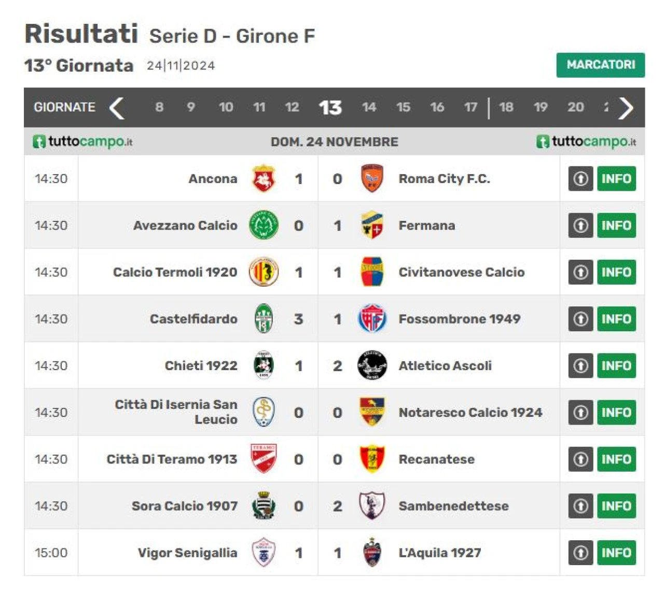
Task: Open INFO for Sora Calcio 1907 match
Action: [x=616, y=506]
